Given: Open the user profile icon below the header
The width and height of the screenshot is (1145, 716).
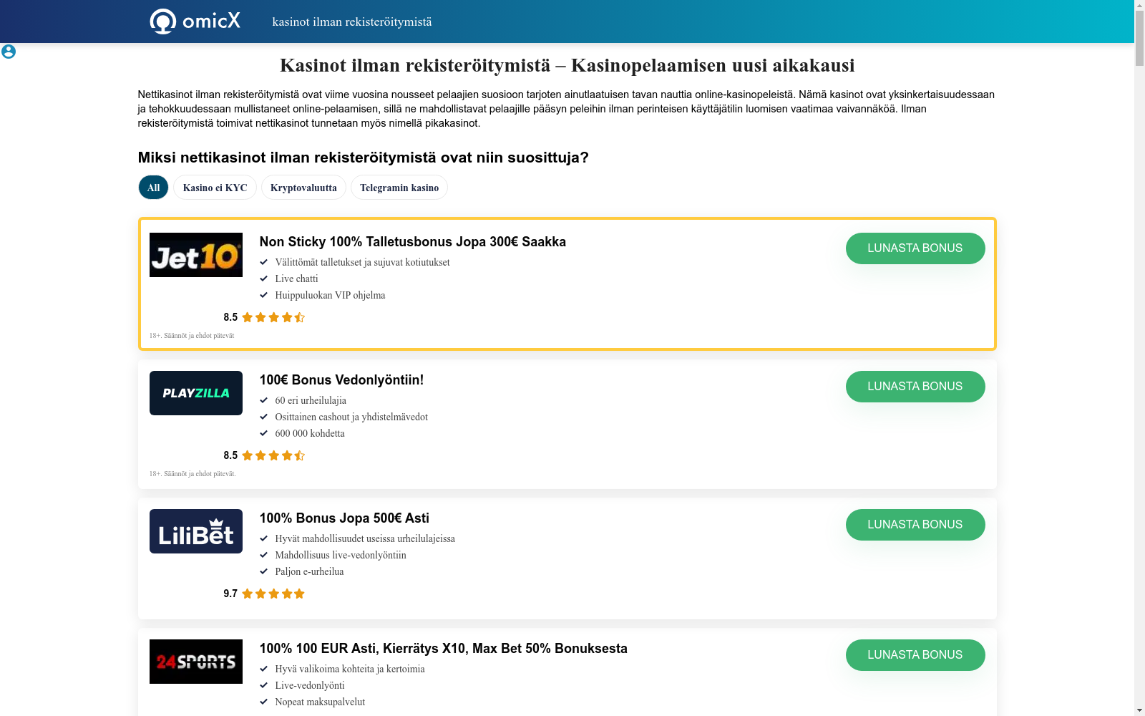Looking at the screenshot, I should point(9,52).
